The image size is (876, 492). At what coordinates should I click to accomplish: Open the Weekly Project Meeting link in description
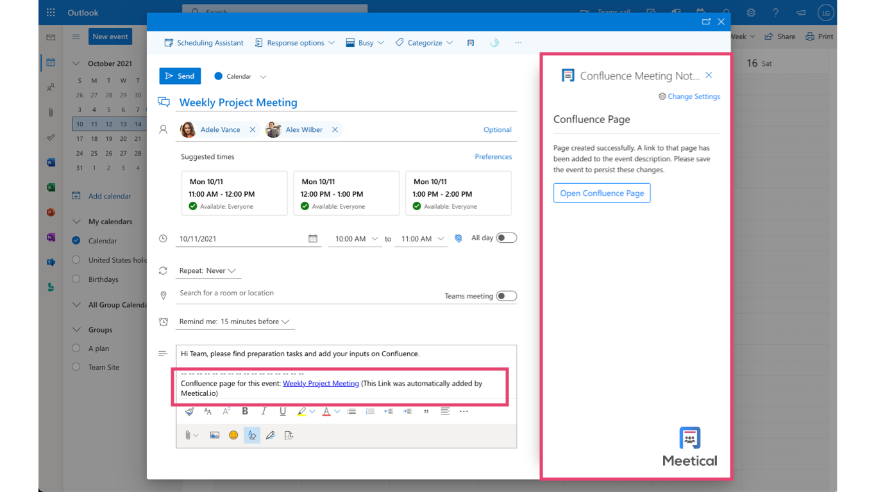(x=321, y=383)
